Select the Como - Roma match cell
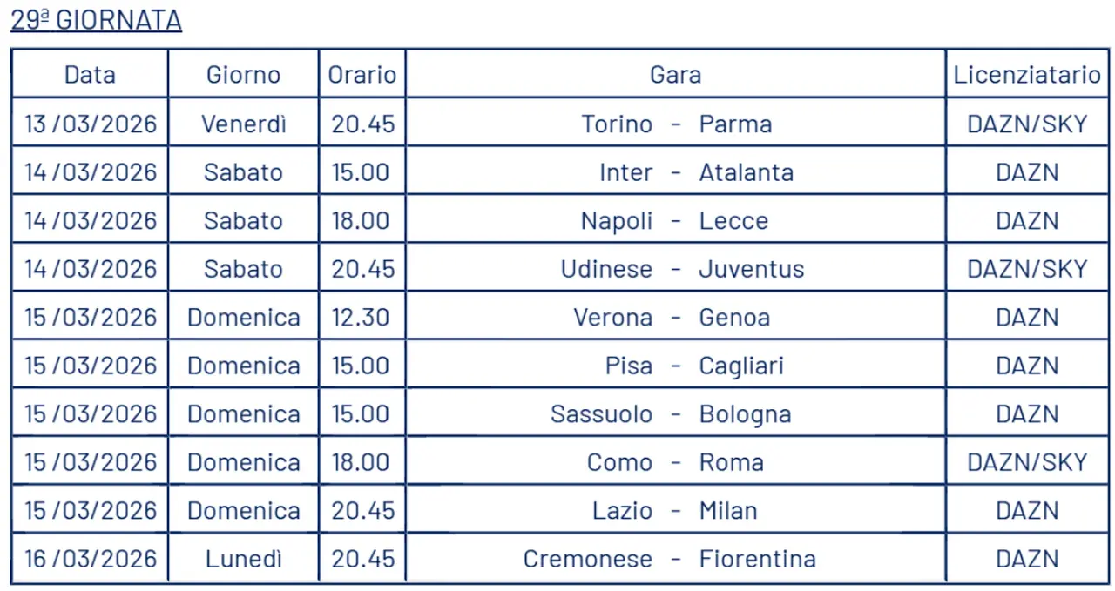This screenshot has width=1115, height=591. point(676,461)
